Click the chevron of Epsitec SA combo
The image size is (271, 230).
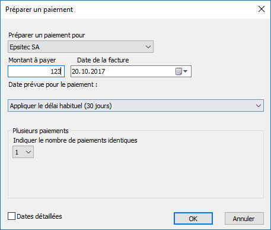[148, 47]
